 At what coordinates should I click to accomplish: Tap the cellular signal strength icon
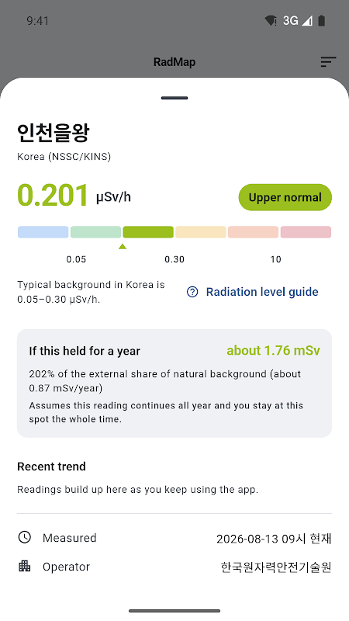coord(307,21)
